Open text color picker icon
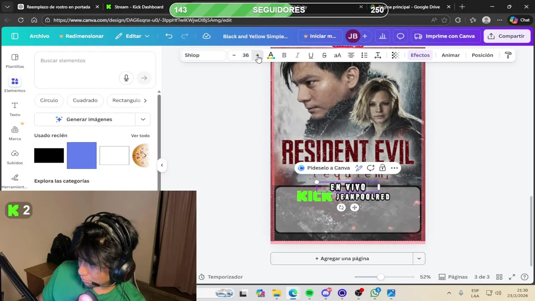The height and width of the screenshot is (301, 535). click(x=271, y=55)
